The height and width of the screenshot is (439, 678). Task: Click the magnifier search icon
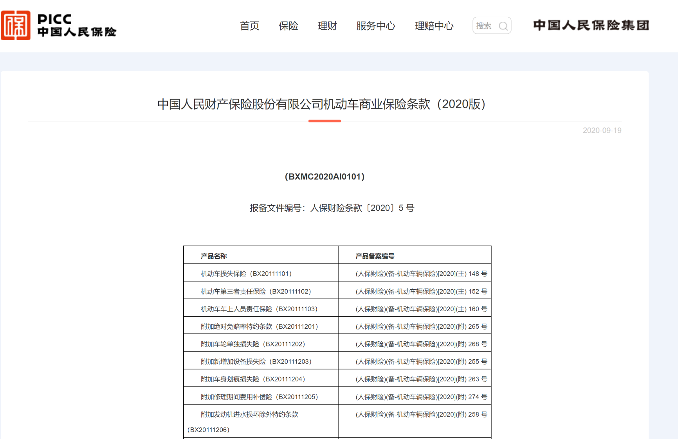coord(503,26)
